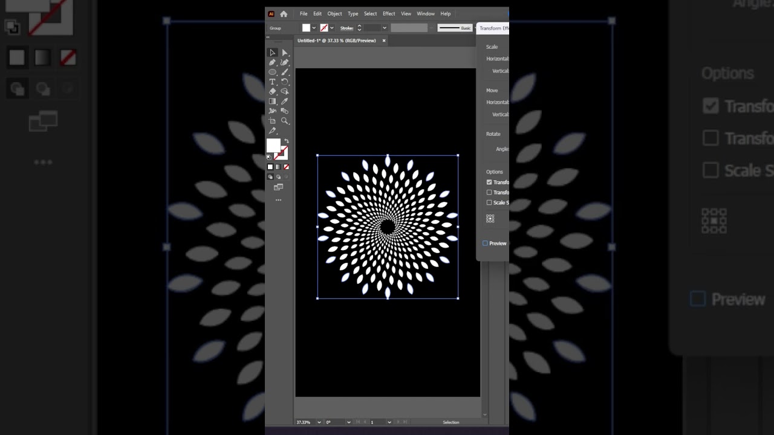Click the Home icon beside the Ai logo
Screen dimensions: 774x435
tap(284, 14)
